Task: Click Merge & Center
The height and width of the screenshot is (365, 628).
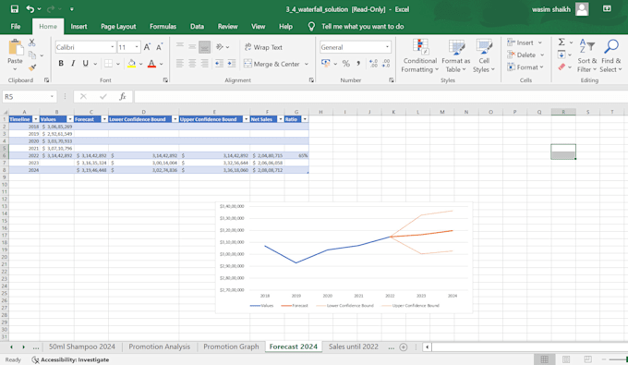Action: pos(272,64)
